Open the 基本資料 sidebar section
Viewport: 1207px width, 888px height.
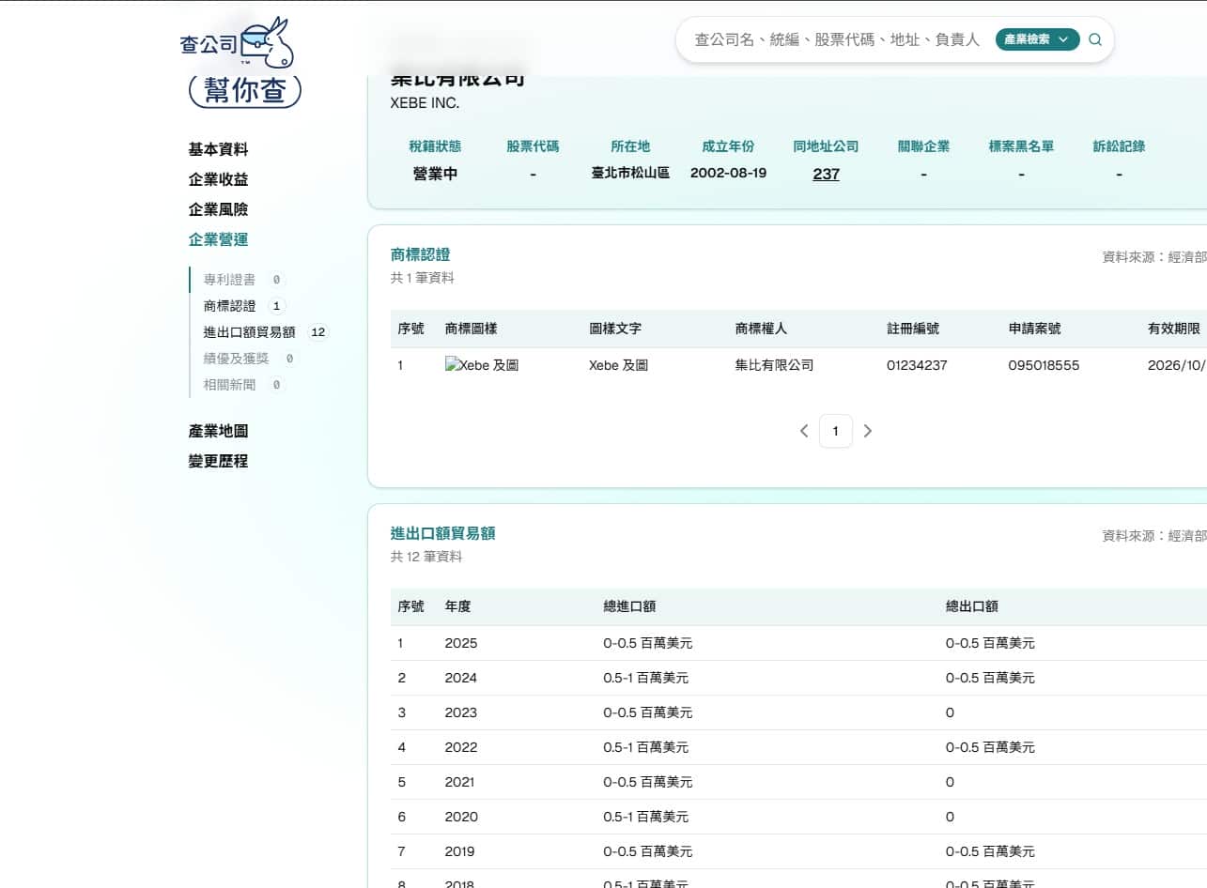tap(219, 149)
